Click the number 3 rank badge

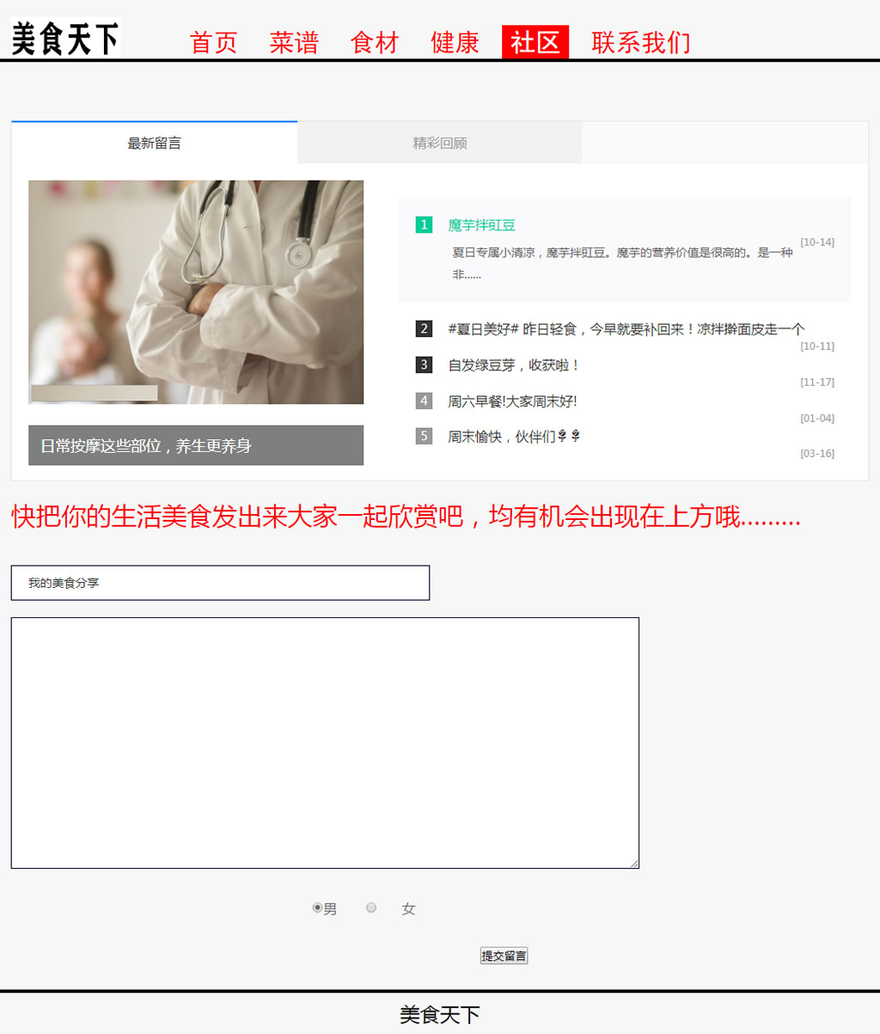pyautogui.click(x=424, y=365)
